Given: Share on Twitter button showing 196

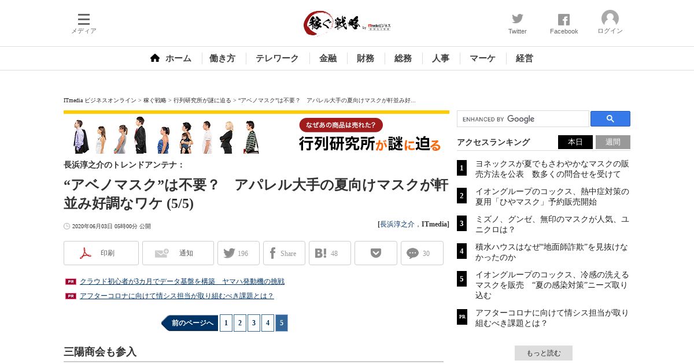Looking at the screenshot, I should [238, 253].
